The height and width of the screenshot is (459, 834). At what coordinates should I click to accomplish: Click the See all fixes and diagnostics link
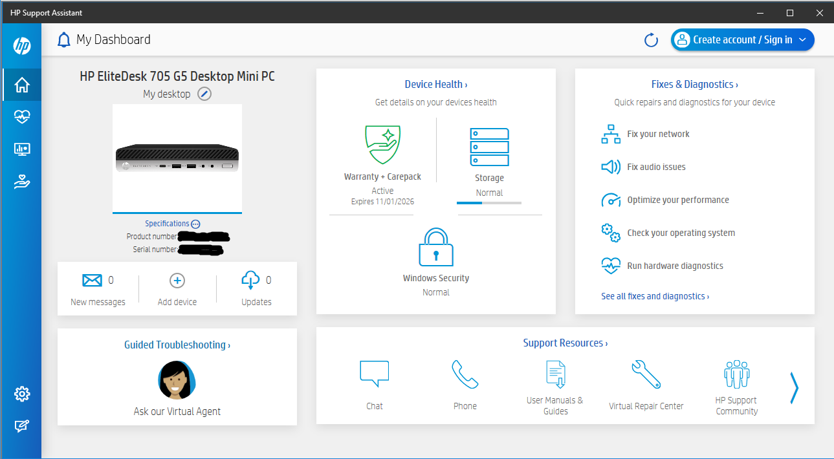point(654,295)
